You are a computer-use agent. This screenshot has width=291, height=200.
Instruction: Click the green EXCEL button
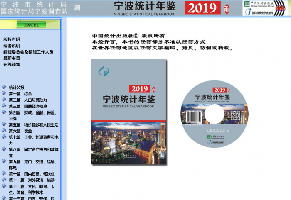tap(31, 25)
